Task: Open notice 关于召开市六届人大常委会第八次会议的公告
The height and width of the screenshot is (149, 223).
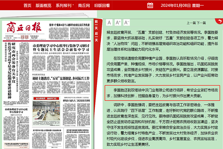Action: [x=47, y=130]
